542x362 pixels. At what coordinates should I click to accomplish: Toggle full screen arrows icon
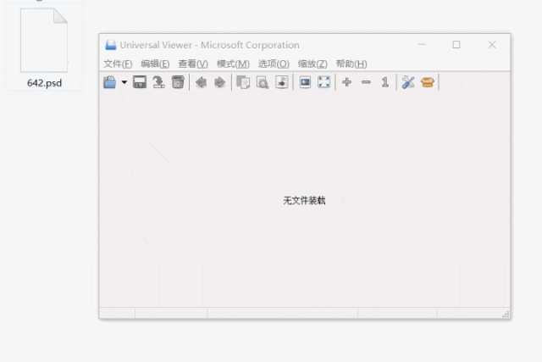pos(324,82)
